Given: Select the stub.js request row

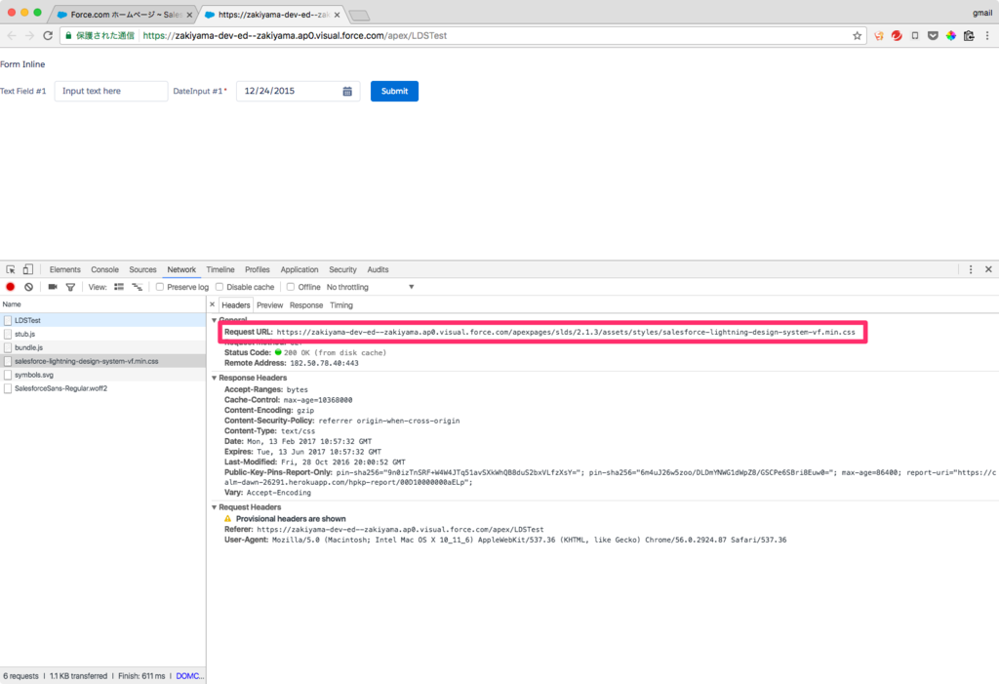Looking at the screenshot, I should pos(102,334).
